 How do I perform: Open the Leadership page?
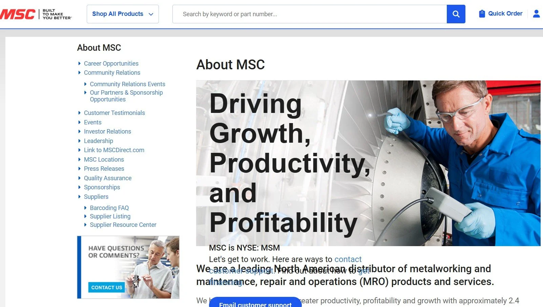99,141
